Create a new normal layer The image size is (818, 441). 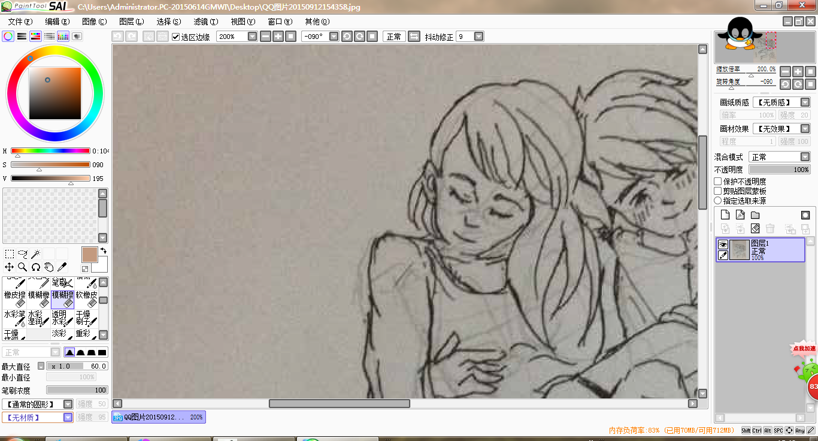pos(725,215)
